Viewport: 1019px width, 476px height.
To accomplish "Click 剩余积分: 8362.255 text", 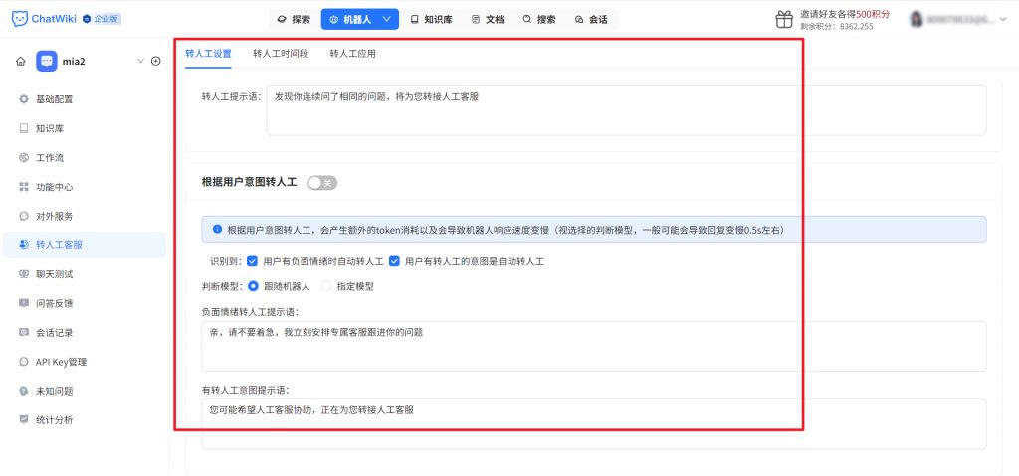I will [836, 27].
